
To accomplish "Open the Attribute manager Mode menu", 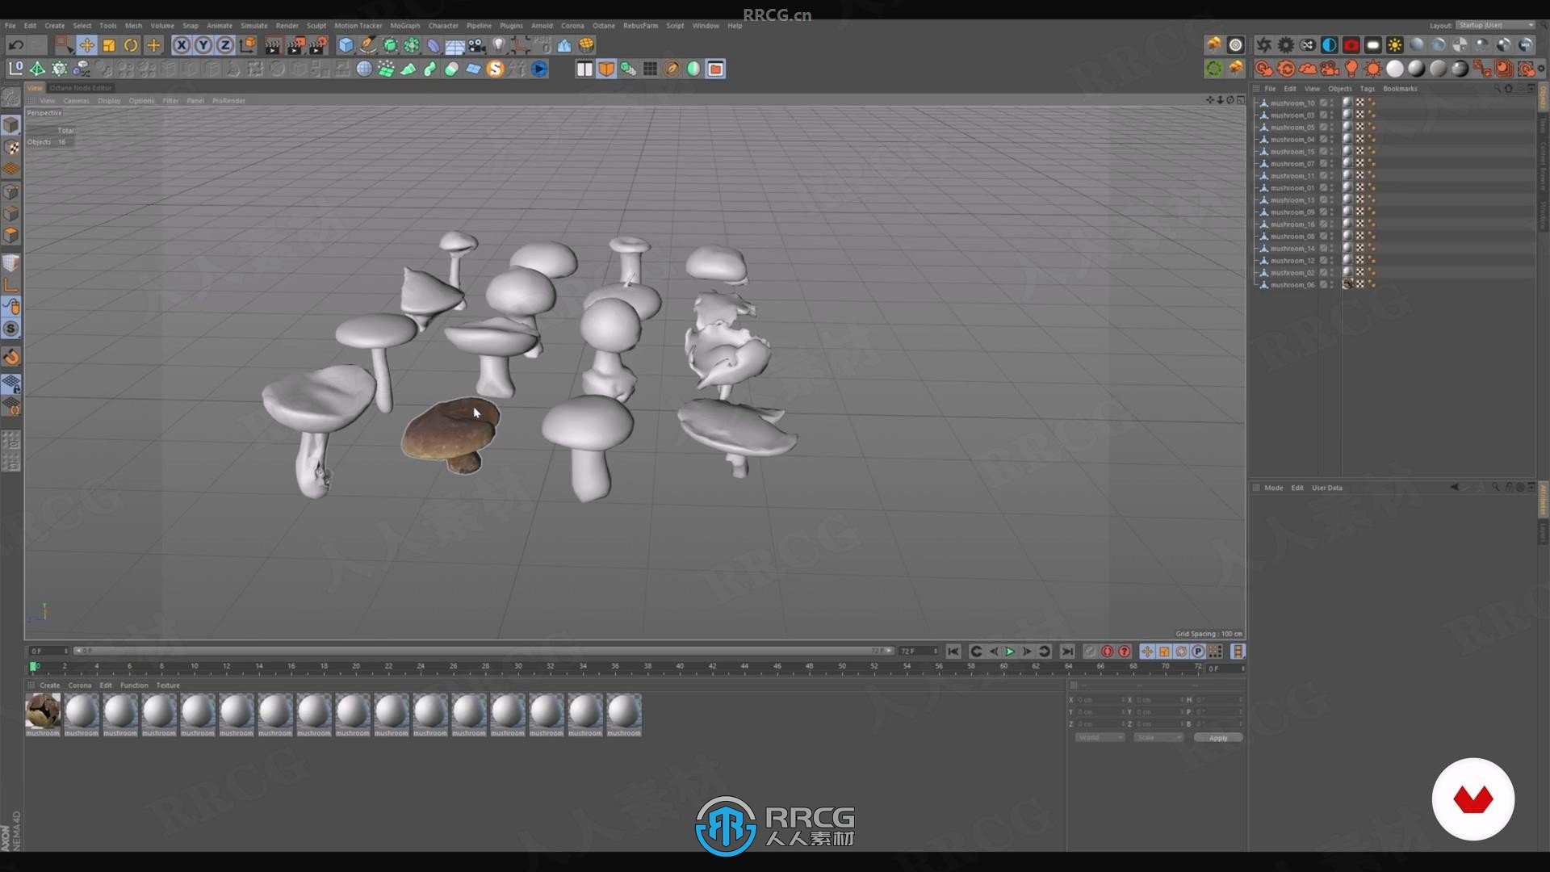I will pyautogui.click(x=1273, y=488).
